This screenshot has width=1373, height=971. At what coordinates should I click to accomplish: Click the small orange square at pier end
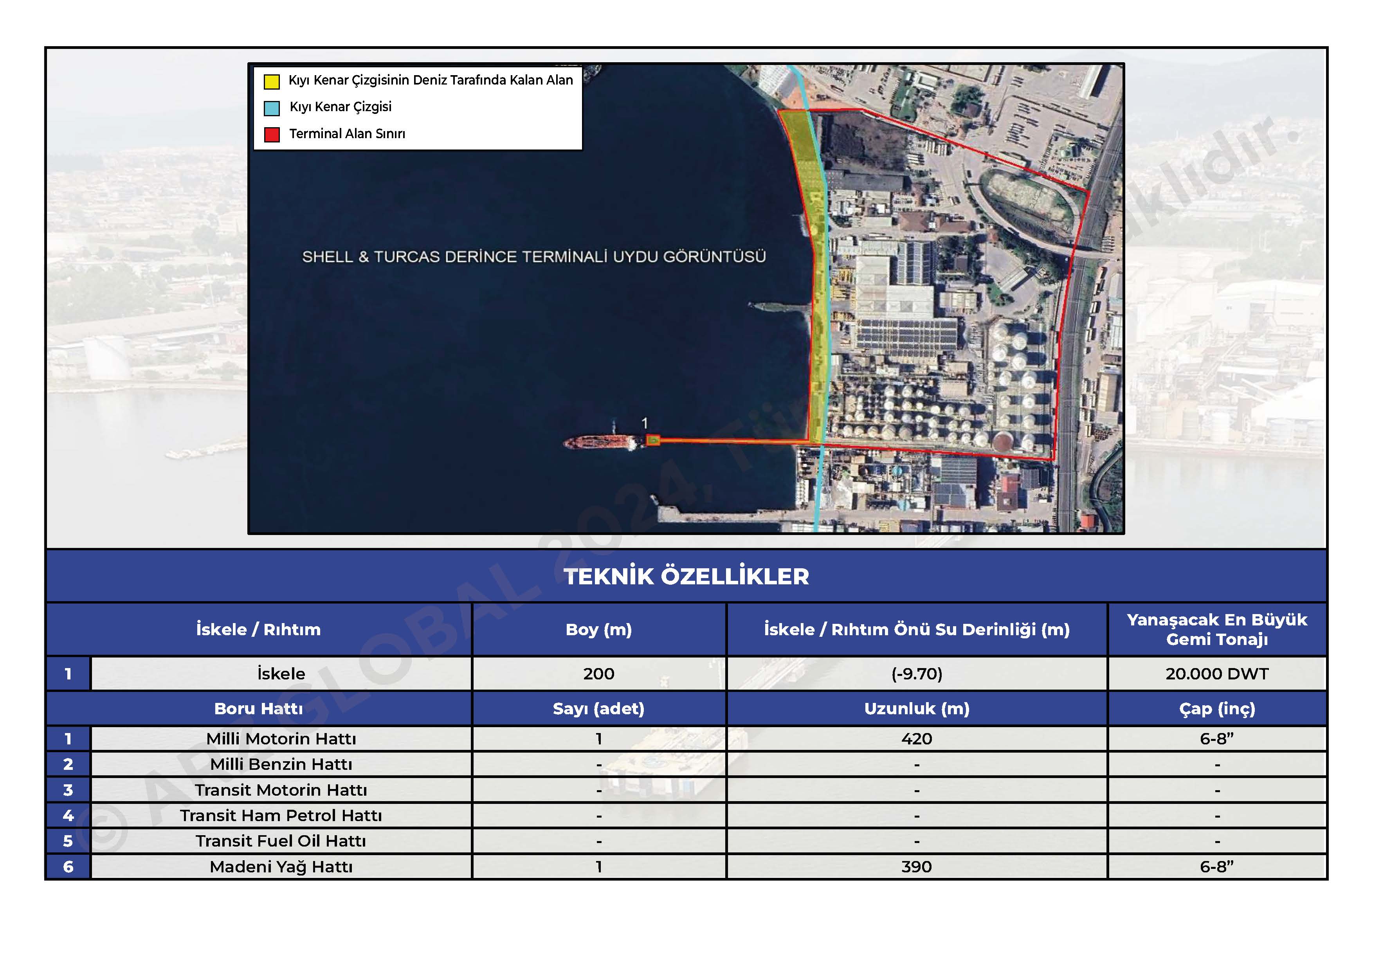tap(653, 441)
